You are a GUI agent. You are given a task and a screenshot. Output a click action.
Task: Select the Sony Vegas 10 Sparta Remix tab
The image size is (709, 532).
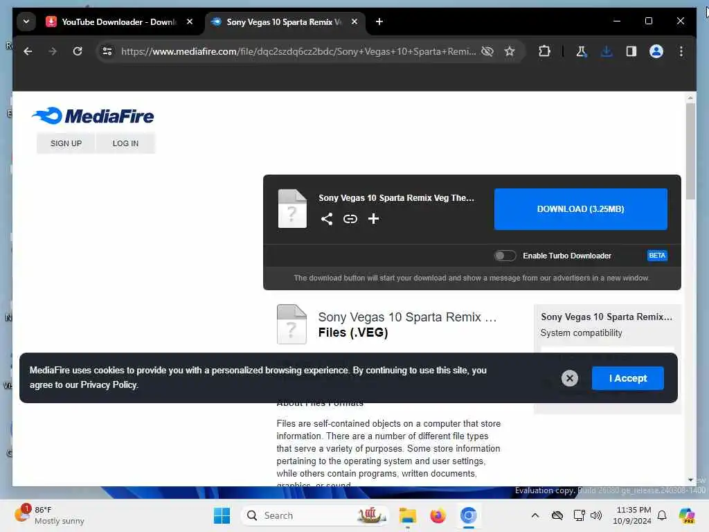[x=285, y=21]
